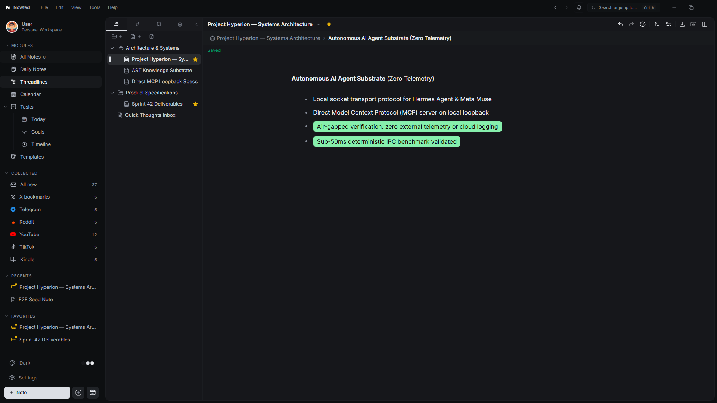Image resolution: width=717 pixels, height=403 pixels.
Task: Click the new item plus-square button at bottom
Action: (78, 393)
